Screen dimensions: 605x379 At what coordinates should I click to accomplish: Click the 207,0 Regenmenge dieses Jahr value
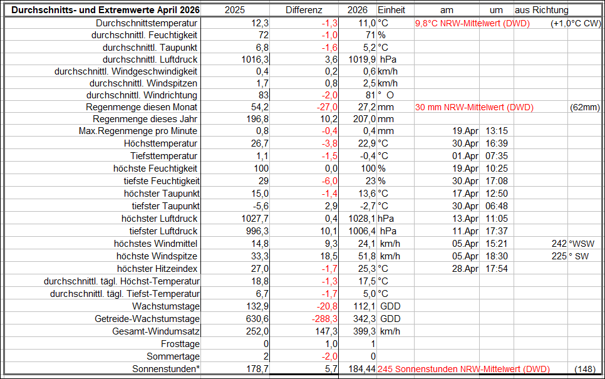(365, 119)
